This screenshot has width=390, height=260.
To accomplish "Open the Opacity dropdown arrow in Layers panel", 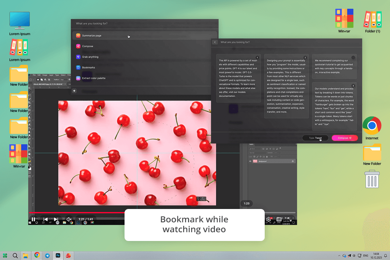I will [280, 153].
